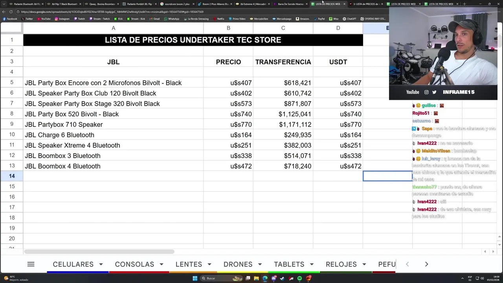
Task: Click the TRANSFERENCIA header cell
Action: [x=283, y=62]
